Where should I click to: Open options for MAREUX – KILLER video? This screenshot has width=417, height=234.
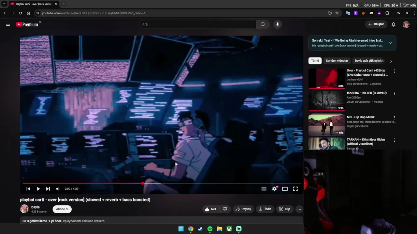click(x=395, y=93)
